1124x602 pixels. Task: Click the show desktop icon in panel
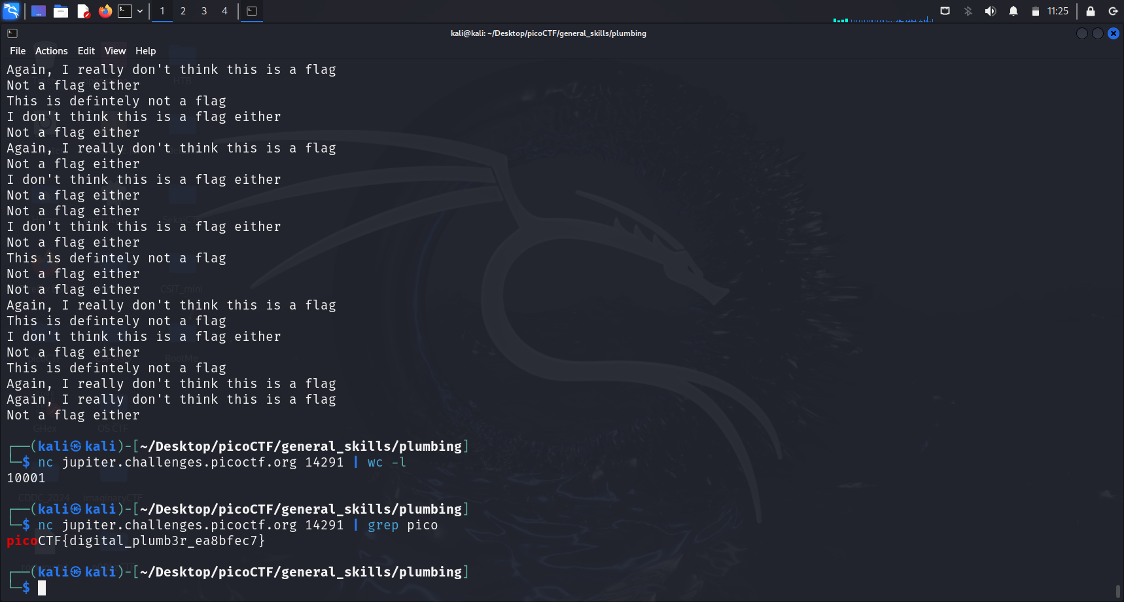[x=39, y=11]
